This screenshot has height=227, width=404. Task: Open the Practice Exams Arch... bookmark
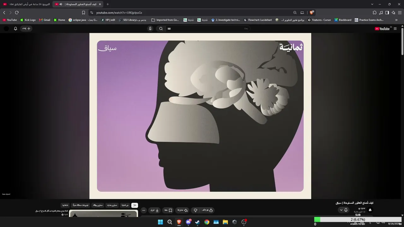point(369,20)
